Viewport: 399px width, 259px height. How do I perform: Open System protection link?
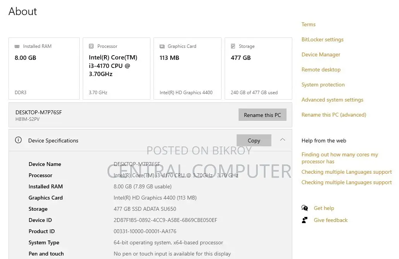[323, 85]
